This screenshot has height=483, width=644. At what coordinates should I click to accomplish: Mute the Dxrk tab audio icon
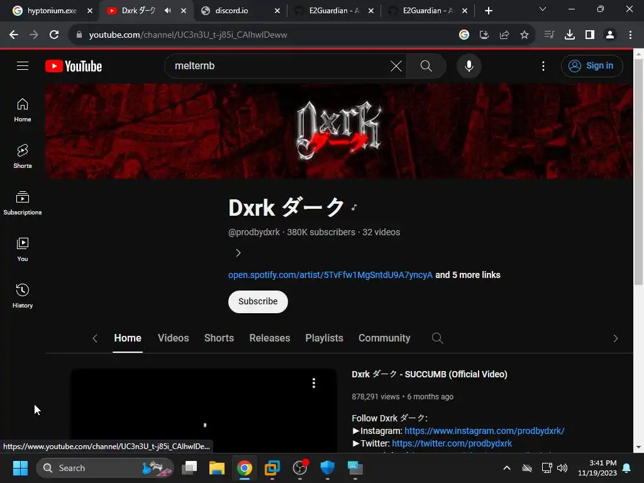tap(167, 11)
